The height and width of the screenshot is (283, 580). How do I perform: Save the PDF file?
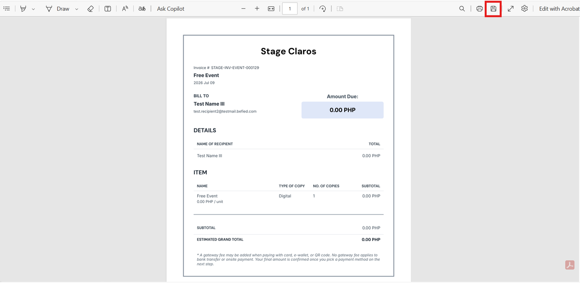(493, 9)
